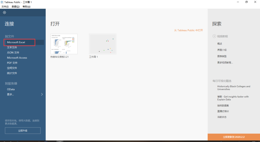Connect to 空间文件
This screenshot has width=260, height=142.
click(x=12, y=68)
